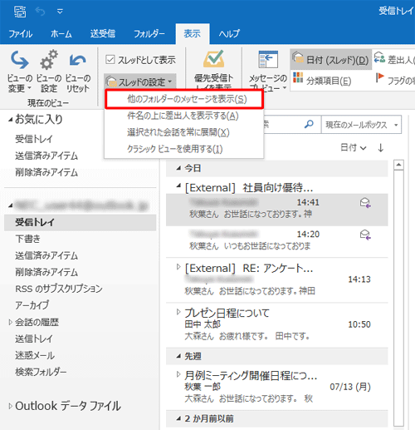Select the account's 受信トレイ folder
This screenshot has width=415, height=430.
pyautogui.click(x=81, y=222)
